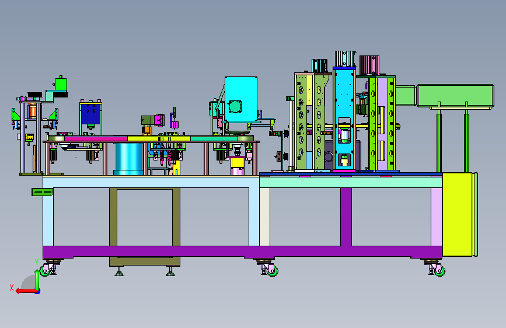Screen dimensions: 506x328
Task: Select the purple vertical post in the right frame
Action: point(346,217)
